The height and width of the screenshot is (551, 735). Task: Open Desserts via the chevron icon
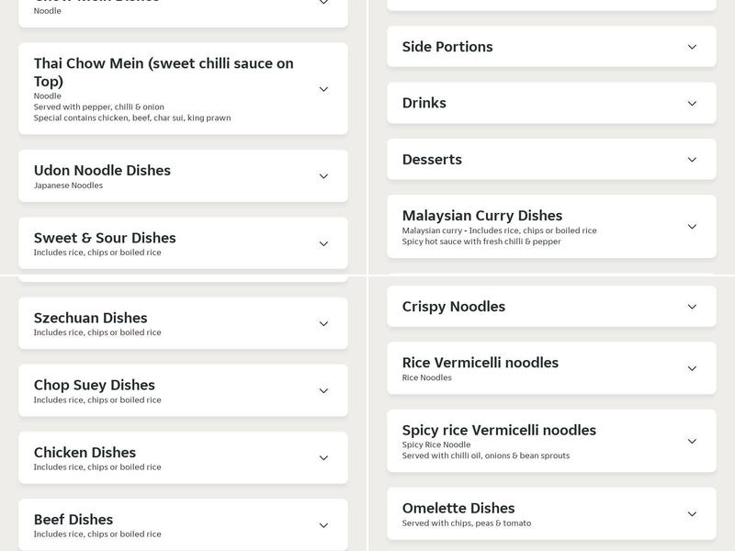pyautogui.click(x=692, y=159)
